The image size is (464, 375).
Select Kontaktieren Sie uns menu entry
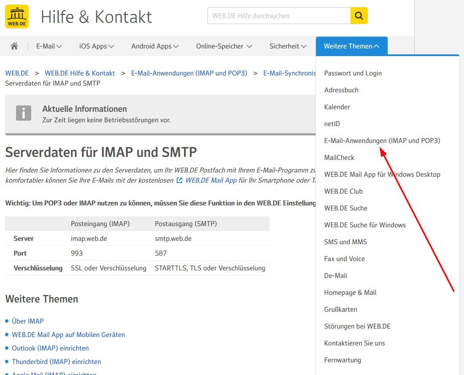coord(354,343)
